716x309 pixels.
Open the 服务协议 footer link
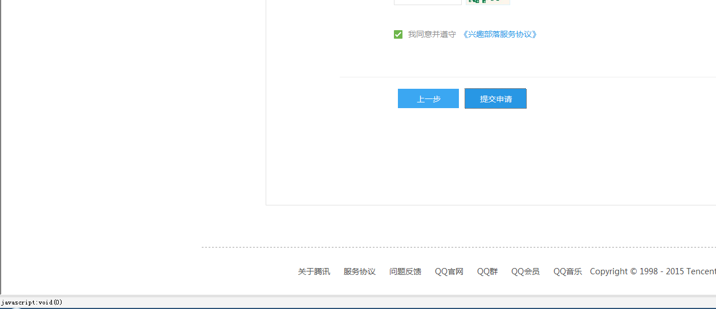click(x=359, y=271)
